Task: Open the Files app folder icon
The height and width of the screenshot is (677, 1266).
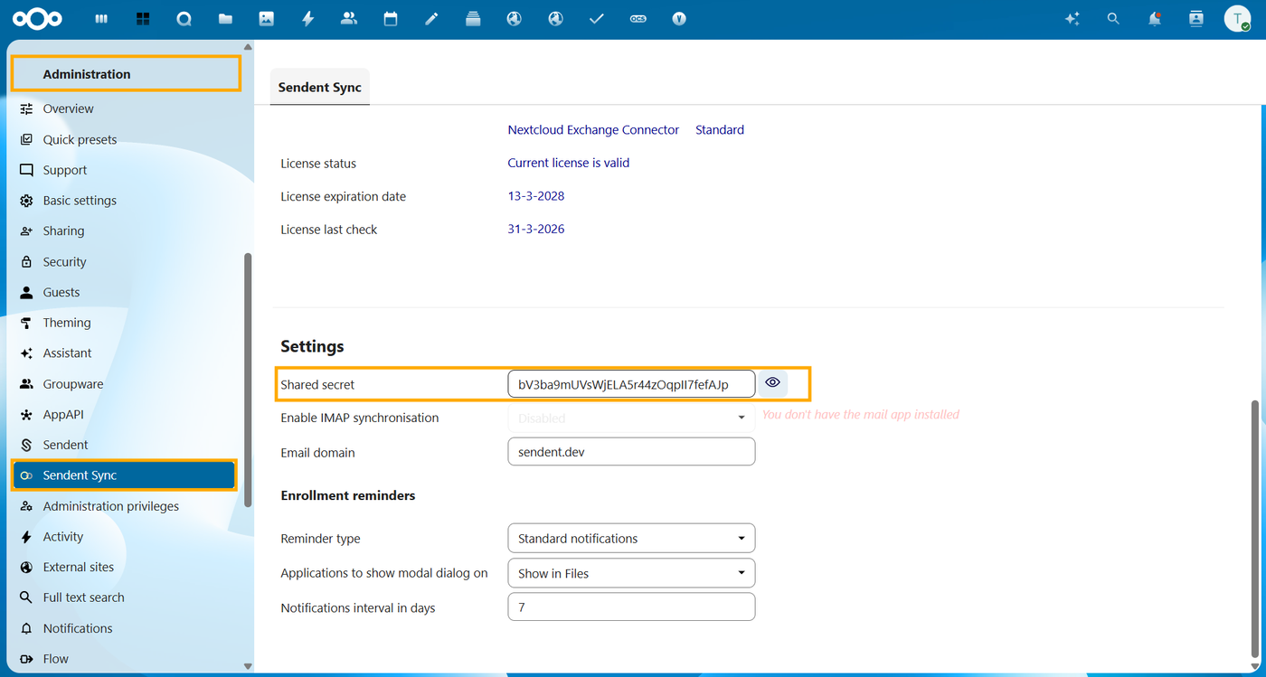Action: click(225, 19)
